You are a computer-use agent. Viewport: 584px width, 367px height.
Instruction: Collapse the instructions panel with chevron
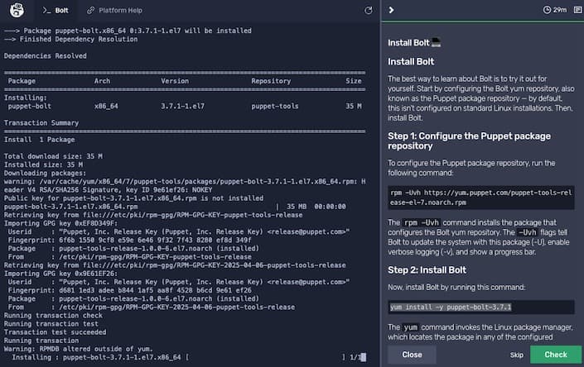point(391,10)
